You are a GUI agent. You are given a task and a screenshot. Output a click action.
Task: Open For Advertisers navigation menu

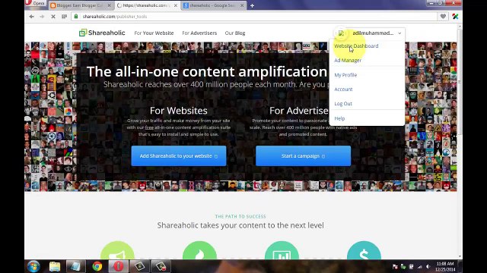(199, 33)
